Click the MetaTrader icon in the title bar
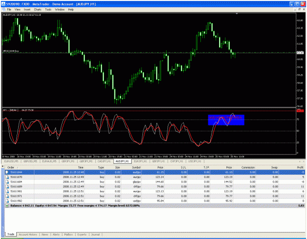307x239 pixels. (x=3, y=4)
